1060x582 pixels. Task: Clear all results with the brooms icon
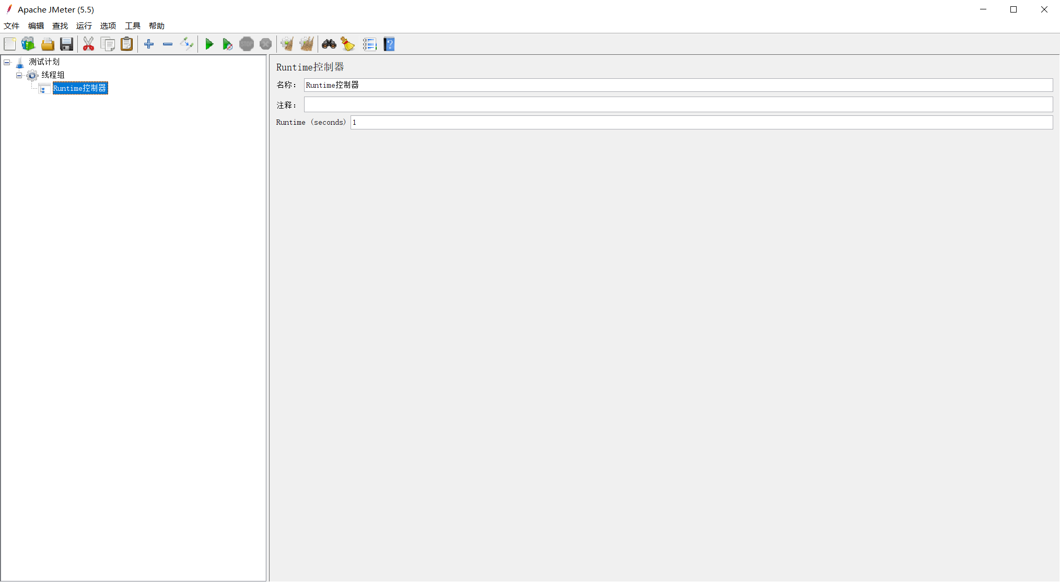(307, 44)
